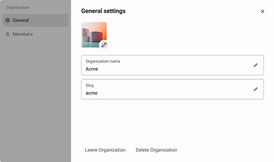
Task: Click the "Organization name" field label
Action: (103, 61)
